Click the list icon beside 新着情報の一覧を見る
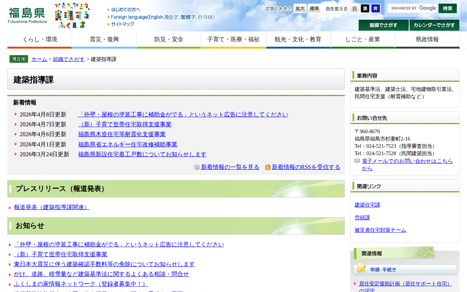The height and width of the screenshot is (292, 467). click(197, 167)
